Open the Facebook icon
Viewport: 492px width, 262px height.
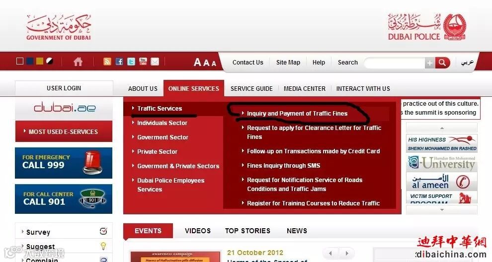click(x=119, y=62)
